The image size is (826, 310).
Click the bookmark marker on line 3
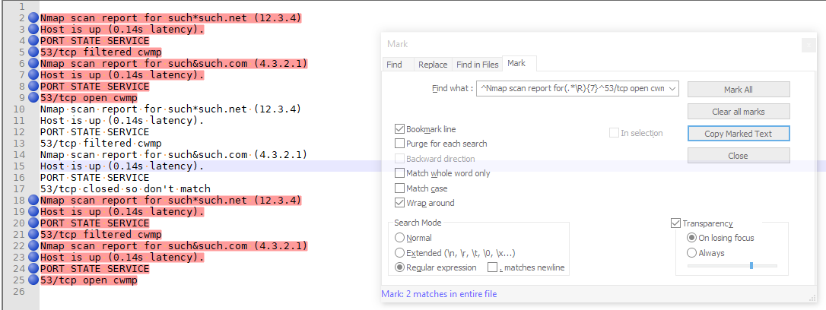(33, 30)
